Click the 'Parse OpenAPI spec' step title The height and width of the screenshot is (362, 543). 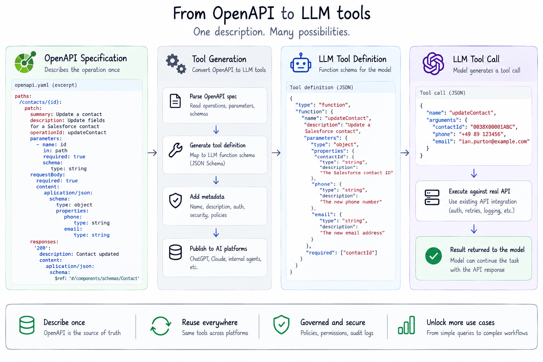[x=213, y=97]
